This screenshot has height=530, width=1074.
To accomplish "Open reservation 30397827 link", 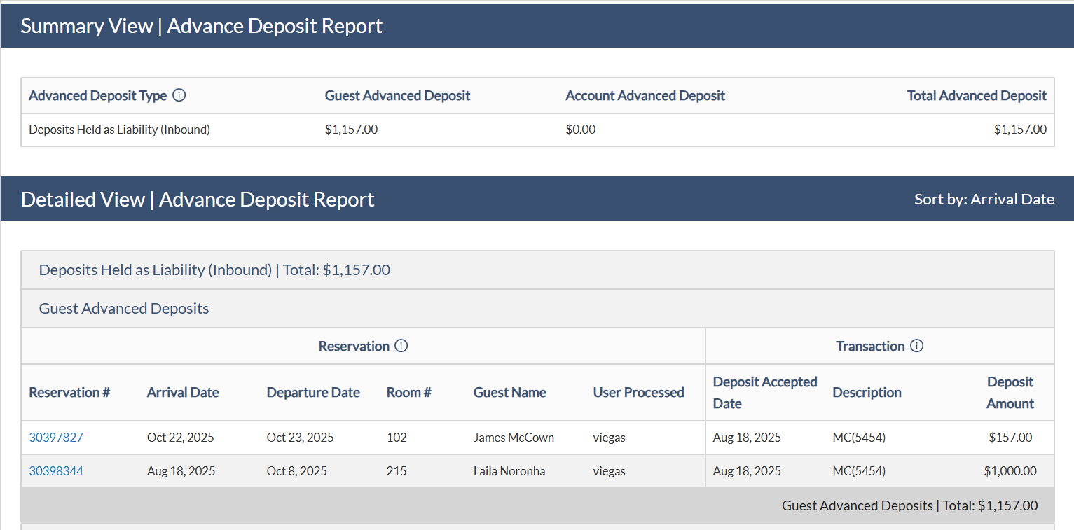I will tap(56, 438).
